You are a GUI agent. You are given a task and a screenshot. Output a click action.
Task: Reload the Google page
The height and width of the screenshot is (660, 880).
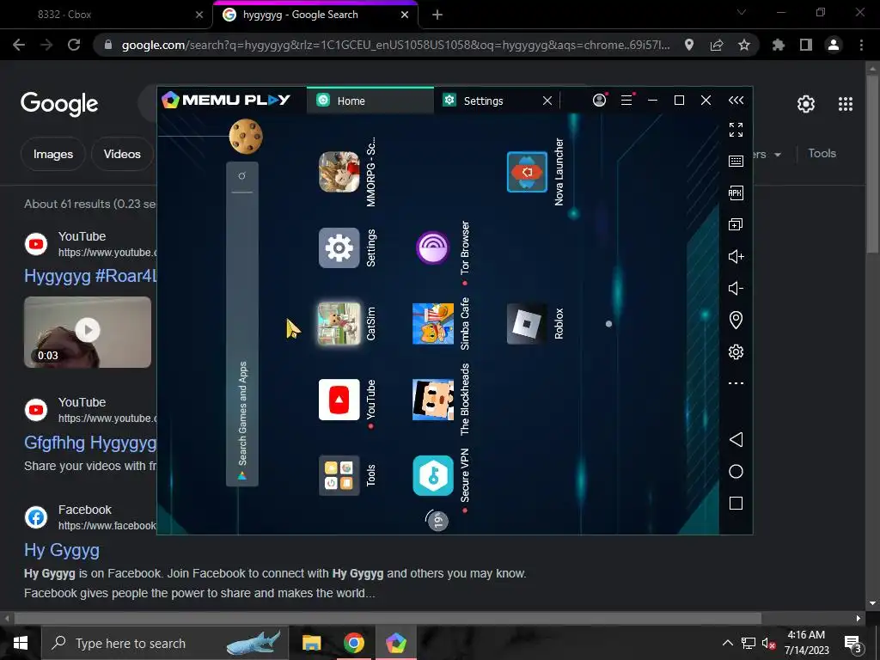[74, 45]
